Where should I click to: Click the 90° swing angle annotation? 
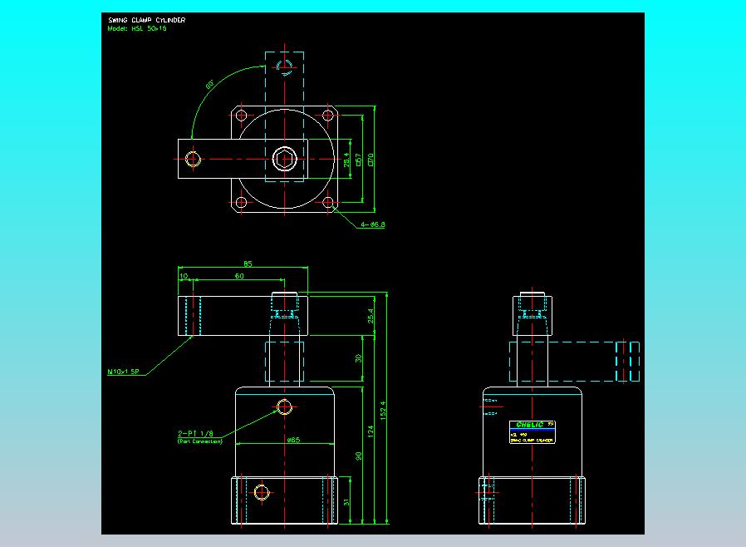tap(210, 85)
